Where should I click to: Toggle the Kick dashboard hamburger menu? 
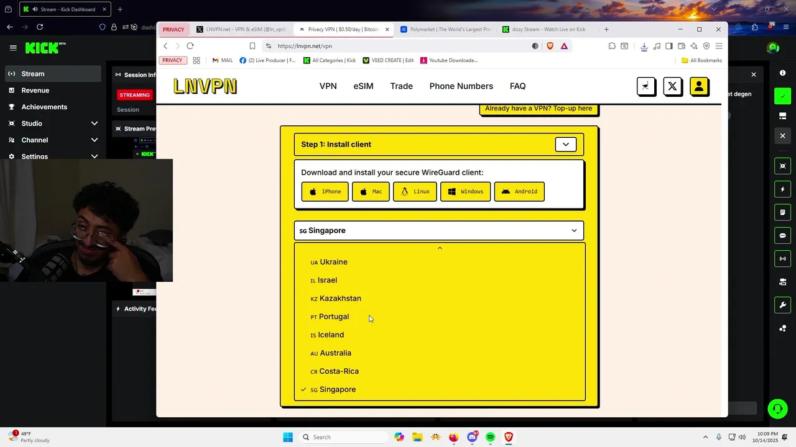tap(13, 48)
